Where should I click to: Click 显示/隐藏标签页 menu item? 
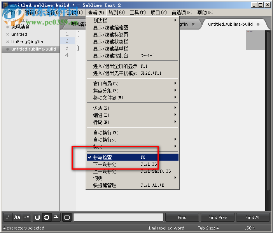(133, 35)
